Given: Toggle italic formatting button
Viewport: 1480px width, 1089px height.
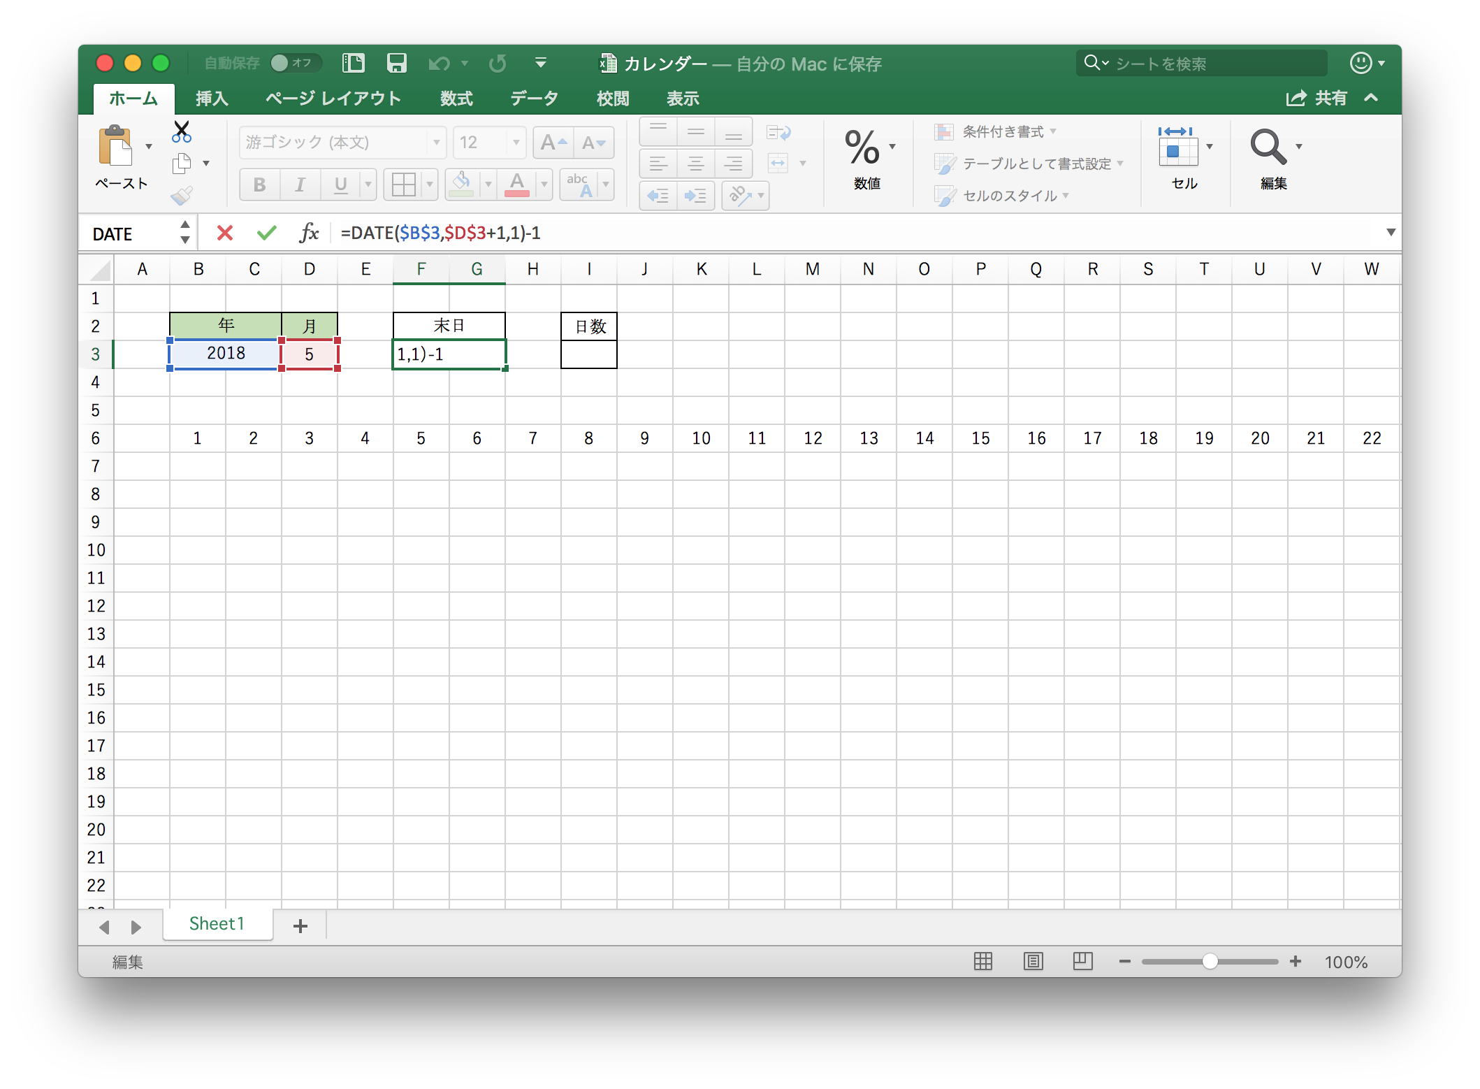Looking at the screenshot, I should pos(300,185).
